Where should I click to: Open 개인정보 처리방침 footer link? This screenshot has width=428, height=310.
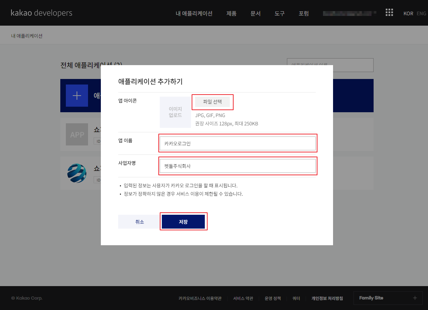click(327, 298)
